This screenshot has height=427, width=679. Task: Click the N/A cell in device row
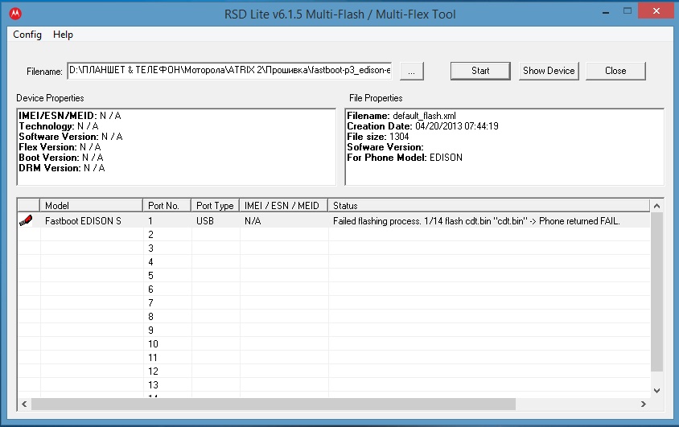253,221
